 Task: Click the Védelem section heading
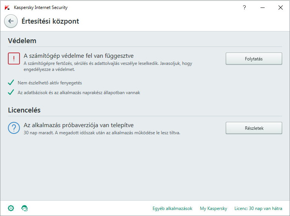(22, 41)
